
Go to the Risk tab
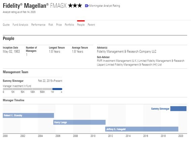(x=51, y=25)
